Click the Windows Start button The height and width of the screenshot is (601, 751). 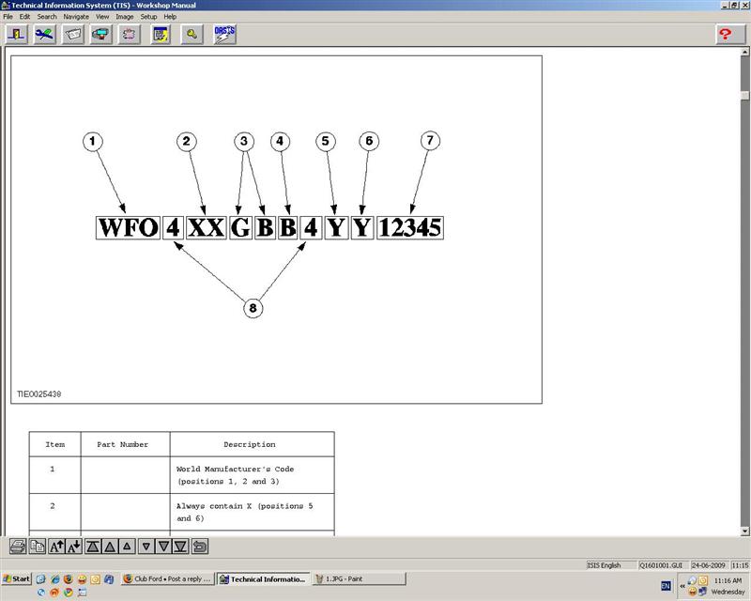[x=16, y=579]
